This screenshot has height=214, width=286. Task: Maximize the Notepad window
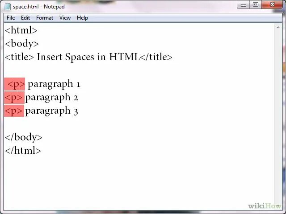[256, 5]
